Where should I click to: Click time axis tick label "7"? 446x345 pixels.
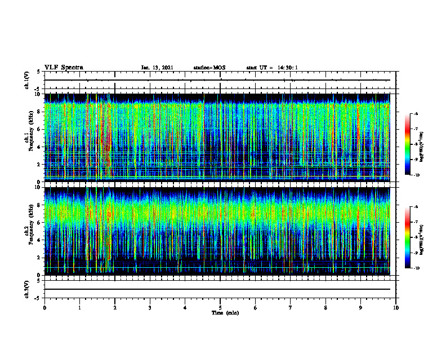291,308
